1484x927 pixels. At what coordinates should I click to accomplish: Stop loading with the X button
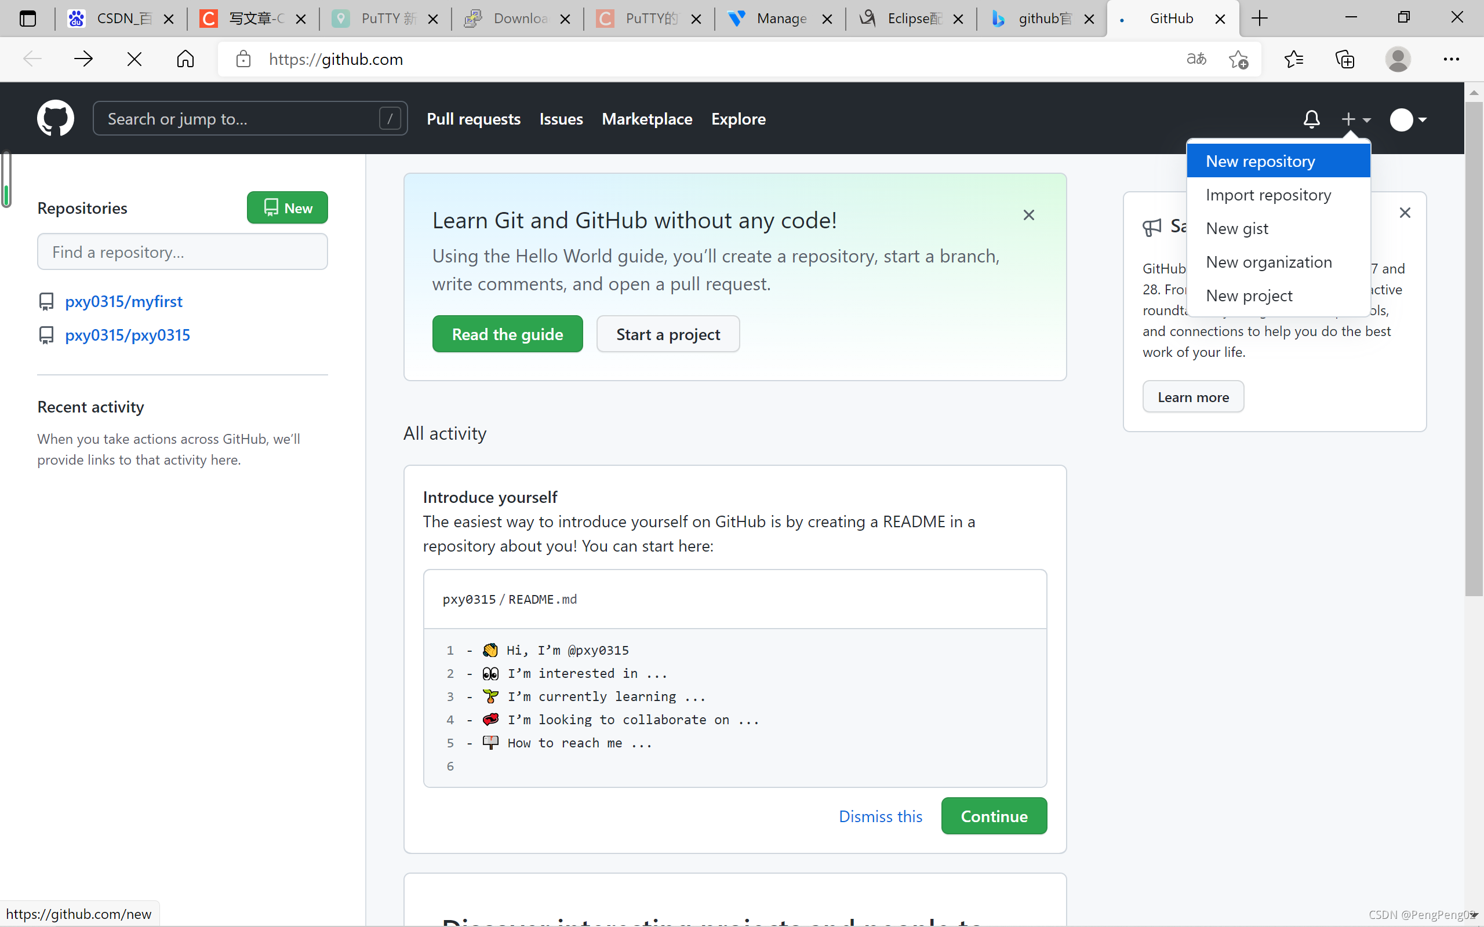(x=134, y=60)
